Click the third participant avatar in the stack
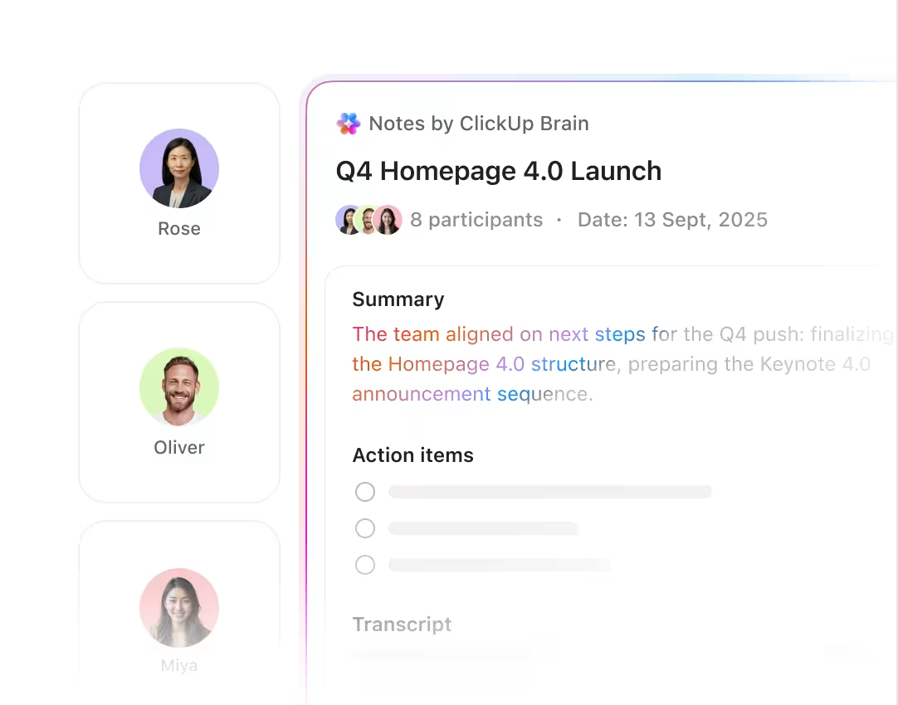 click(x=387, y=220)
